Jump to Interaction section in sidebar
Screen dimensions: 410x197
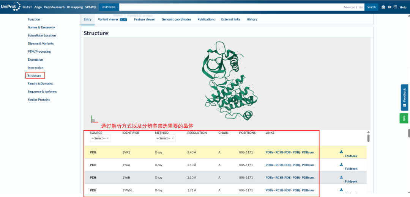click(36, 67)
